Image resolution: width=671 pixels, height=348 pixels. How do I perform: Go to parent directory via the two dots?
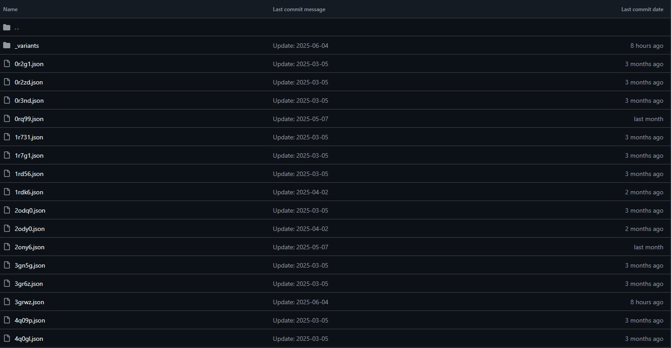coord(17,28)
